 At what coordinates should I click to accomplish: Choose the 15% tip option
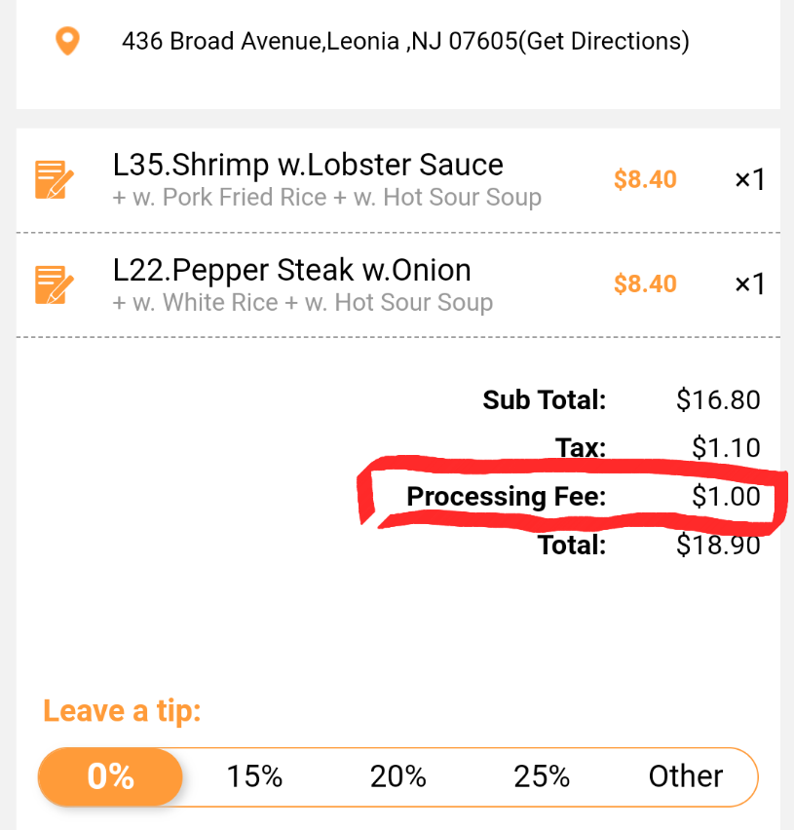coord(254,776)
